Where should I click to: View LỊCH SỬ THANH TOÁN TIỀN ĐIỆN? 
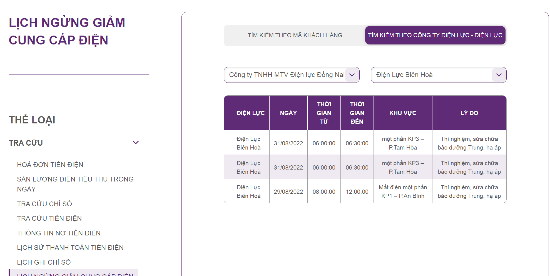pyautogui.click(x=70, y=248)
